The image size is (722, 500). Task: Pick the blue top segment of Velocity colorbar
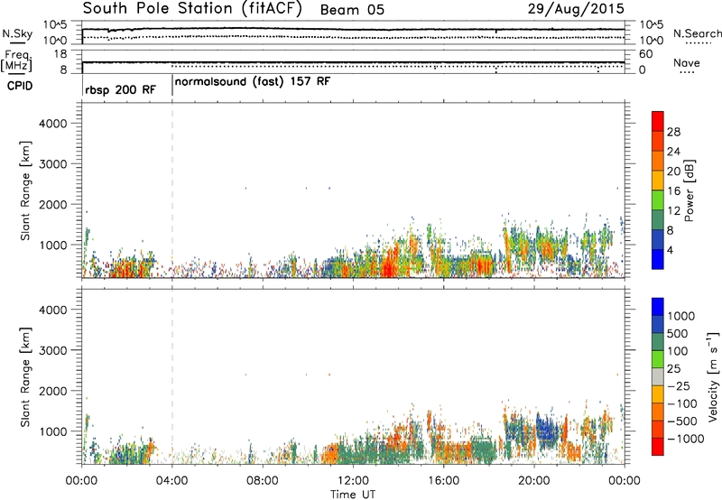[x=658, y=307]
